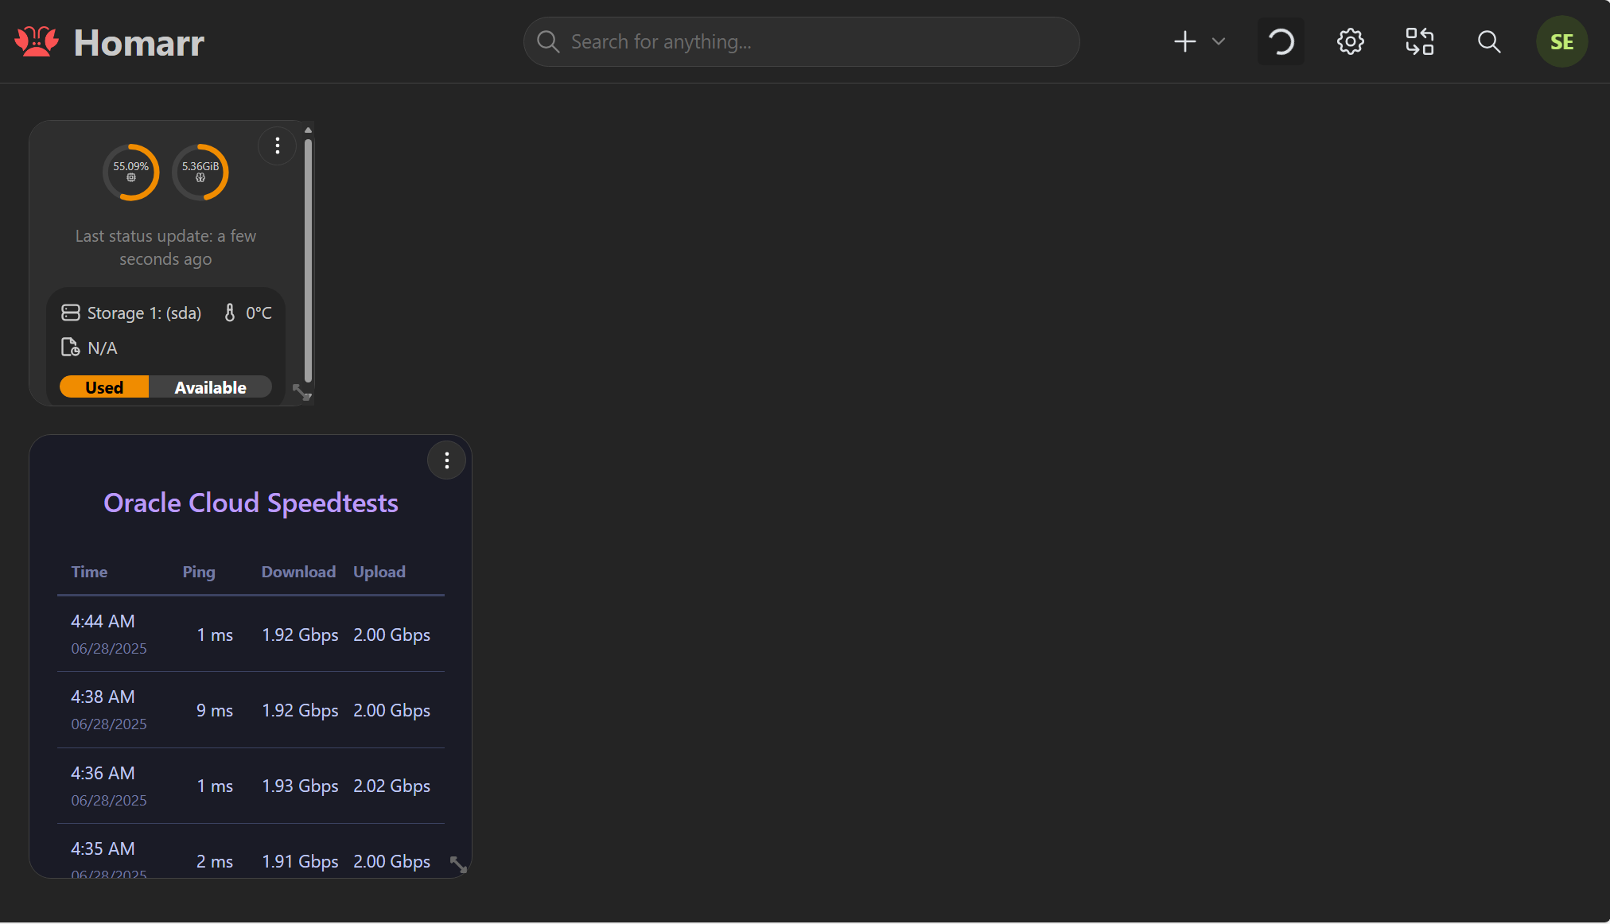Click the health widget resize handle
Image resolution: width=1610 pixels, height=924 pixels.
point(301,392)
